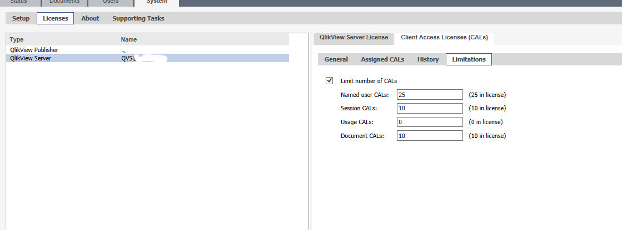
Task: Open the Documents top tab
Action: click(64, 2)
